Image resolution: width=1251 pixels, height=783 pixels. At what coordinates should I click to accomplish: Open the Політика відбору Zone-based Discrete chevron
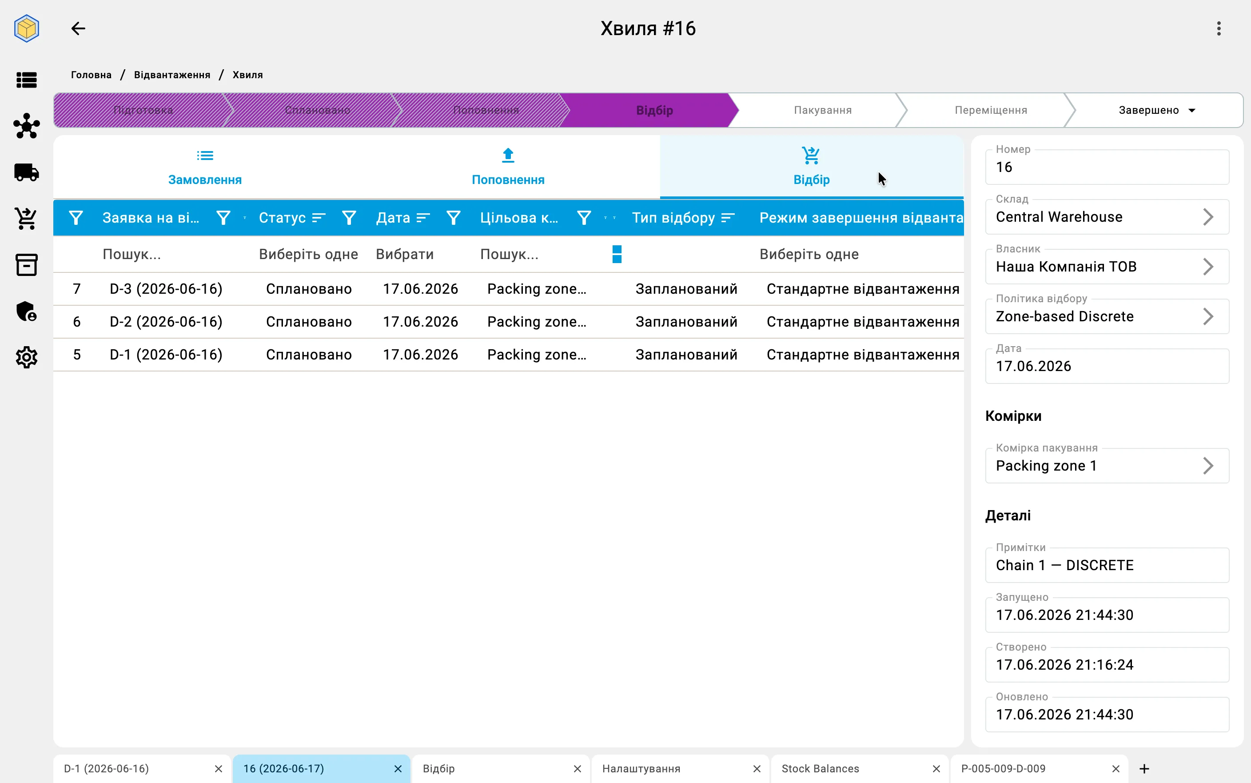[1208, 316]
